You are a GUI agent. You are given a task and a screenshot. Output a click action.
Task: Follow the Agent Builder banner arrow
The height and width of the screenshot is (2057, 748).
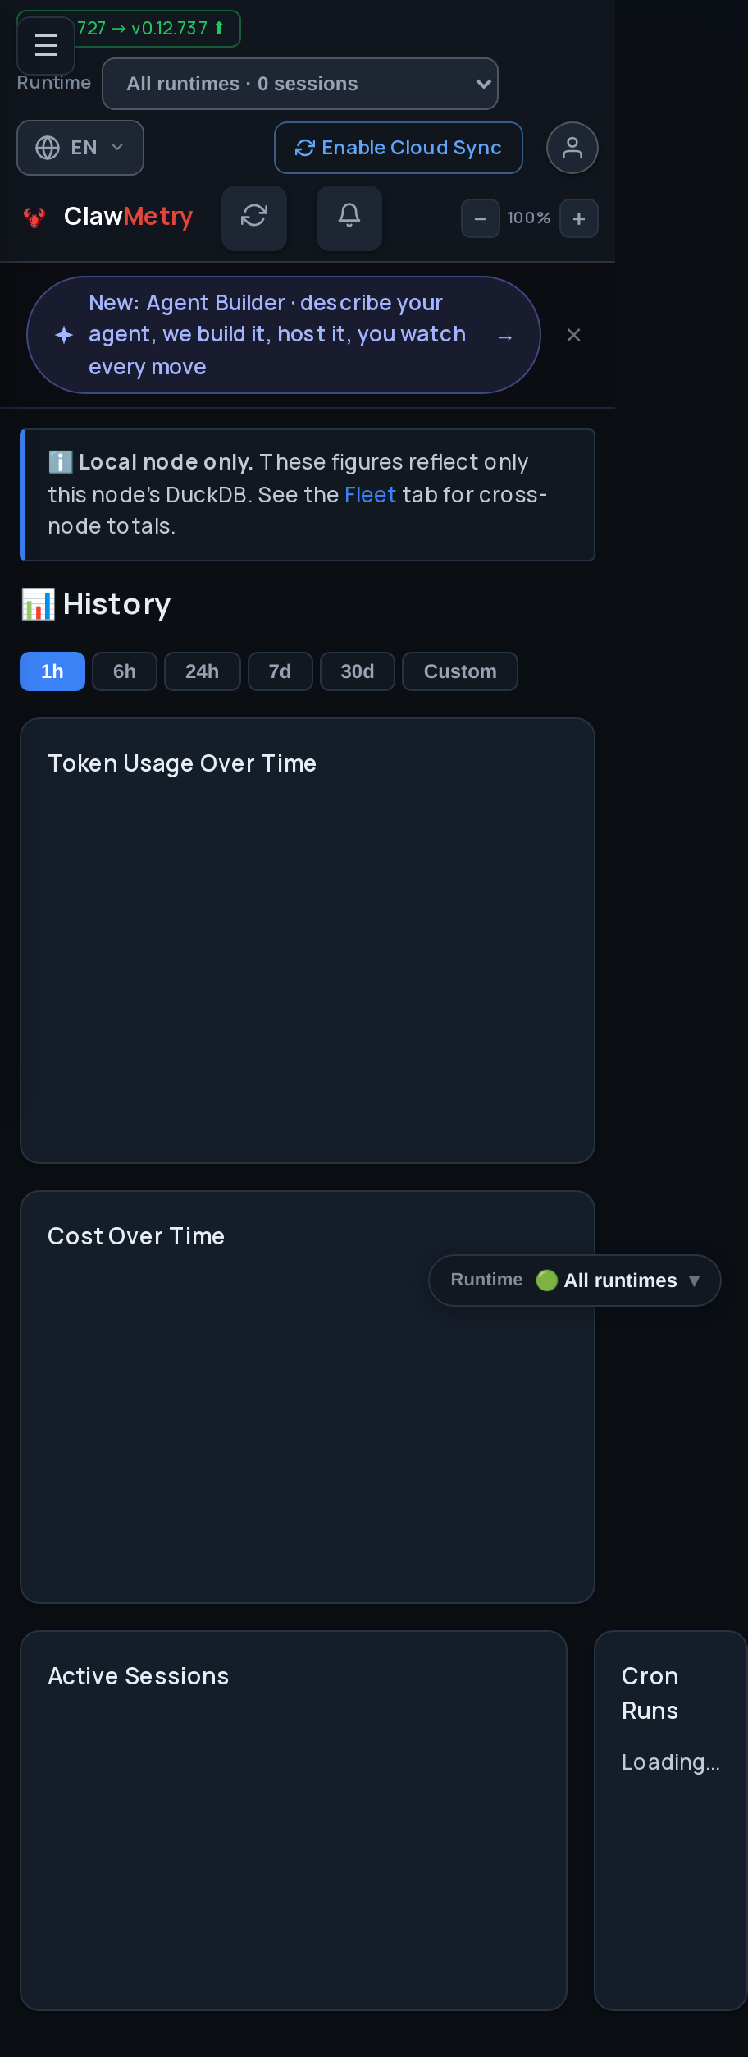505,337
